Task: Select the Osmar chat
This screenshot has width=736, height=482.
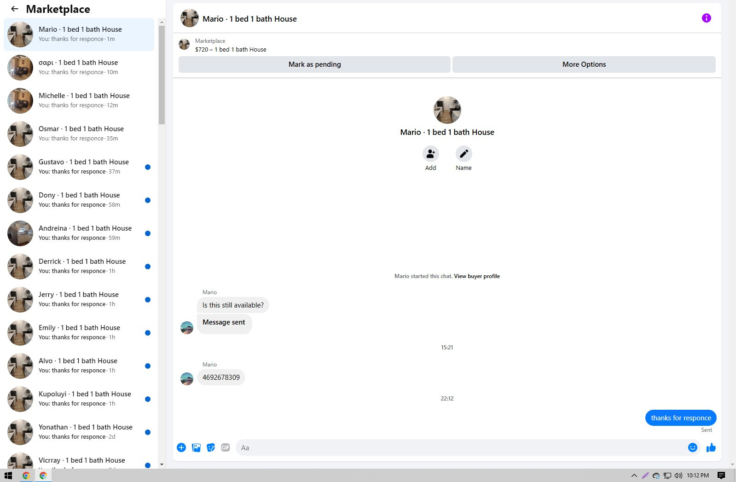Action: (x=79, y=134)
